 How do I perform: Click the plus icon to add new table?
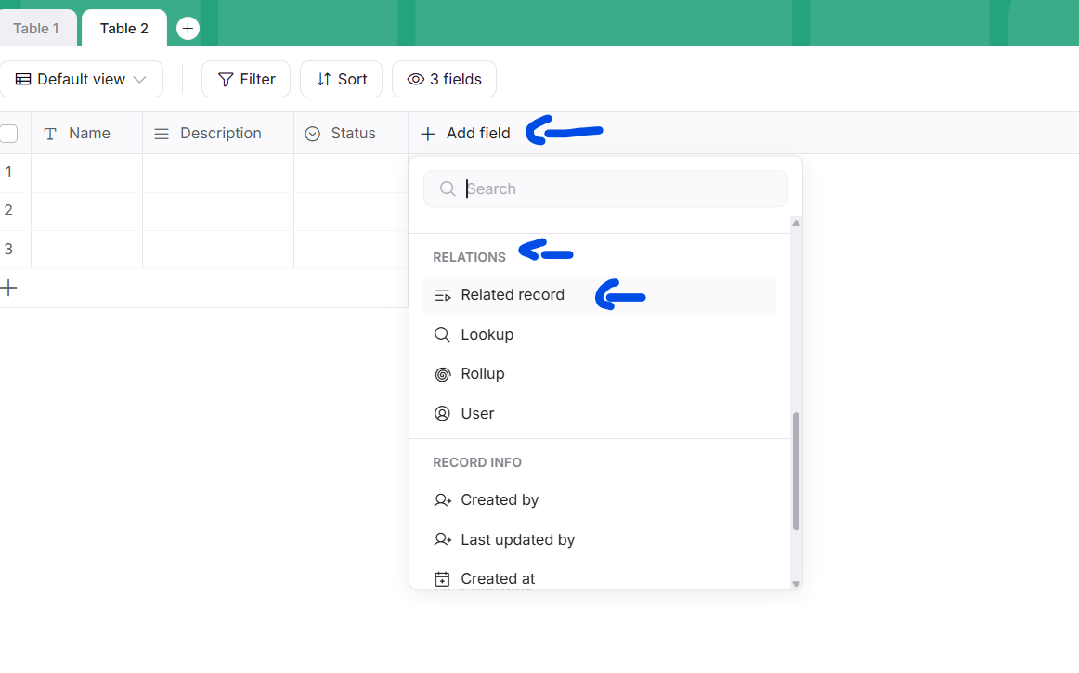pyautogui.click(x=188, y=29)
